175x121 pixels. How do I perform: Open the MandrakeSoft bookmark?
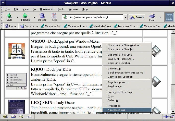[x=51, y=26]
